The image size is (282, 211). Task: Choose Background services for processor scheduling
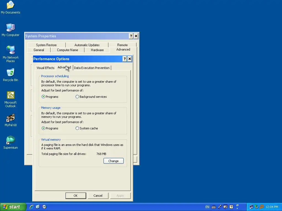pyautogui.click(x=91, y=97)
